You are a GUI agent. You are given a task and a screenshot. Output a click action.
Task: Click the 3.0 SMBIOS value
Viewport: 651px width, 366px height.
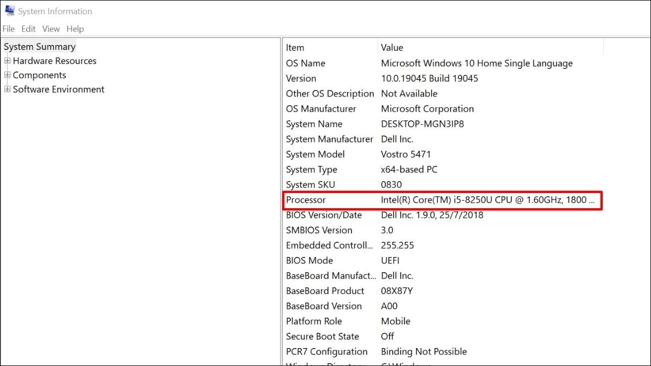tap(387, 230)
